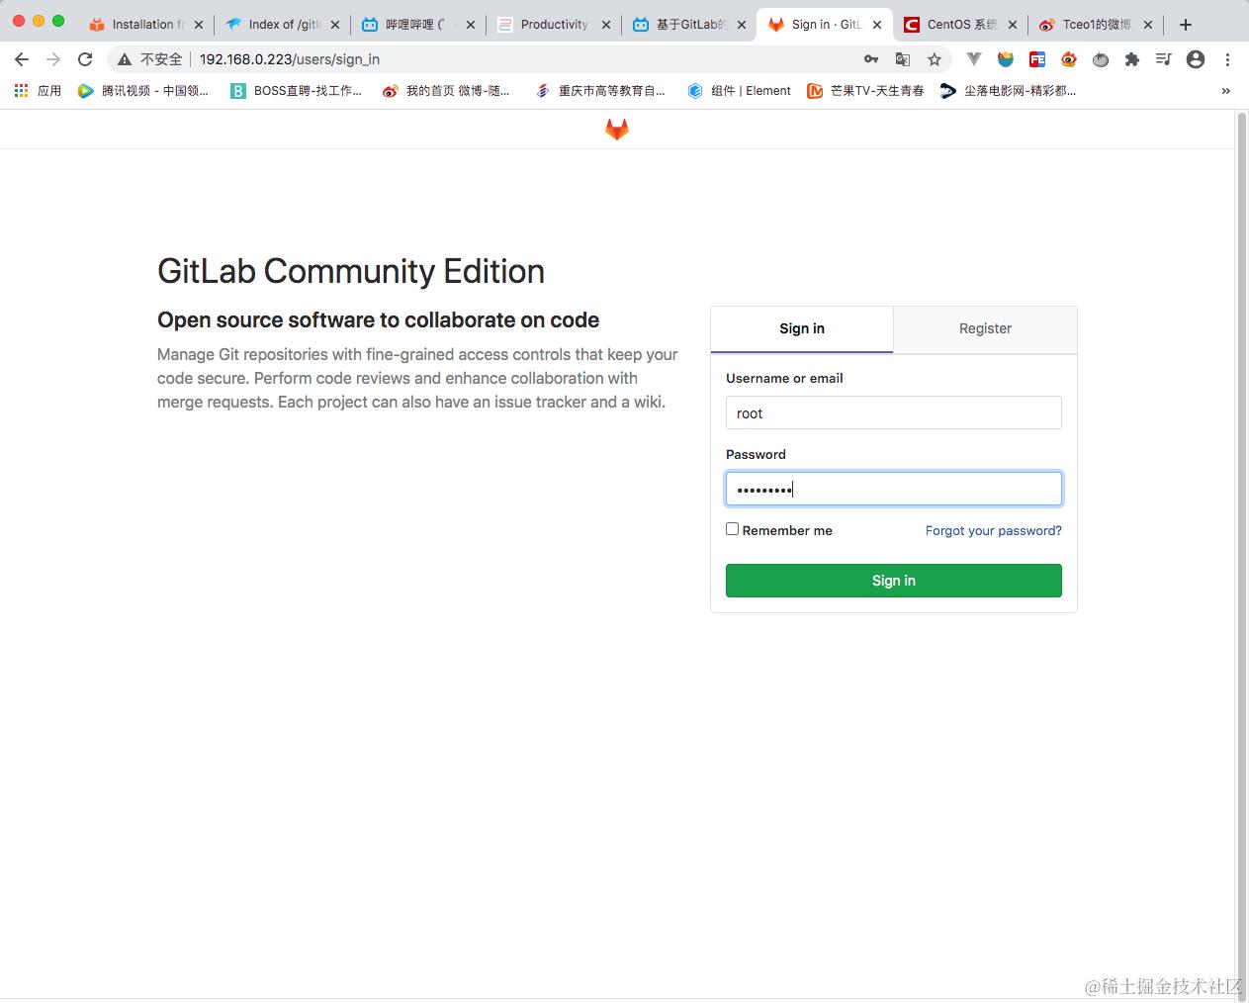Select the Sign in form tab
This screenshot has height=1003, width=1249.
tap(802, 329)
